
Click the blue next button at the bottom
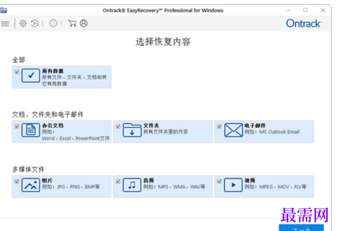(x=301, y=228)
